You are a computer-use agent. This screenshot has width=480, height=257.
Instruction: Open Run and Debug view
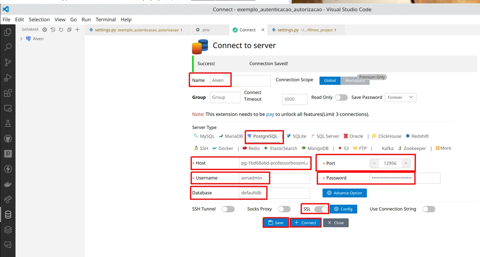(x=8, y=78)
